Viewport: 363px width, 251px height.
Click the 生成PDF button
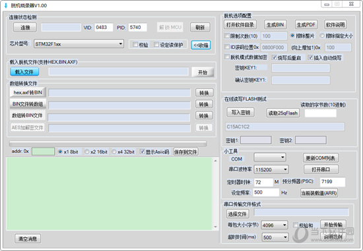click(306, 24)
